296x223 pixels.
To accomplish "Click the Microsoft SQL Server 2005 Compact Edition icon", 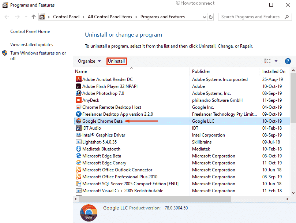I will (x=79, y=184).
